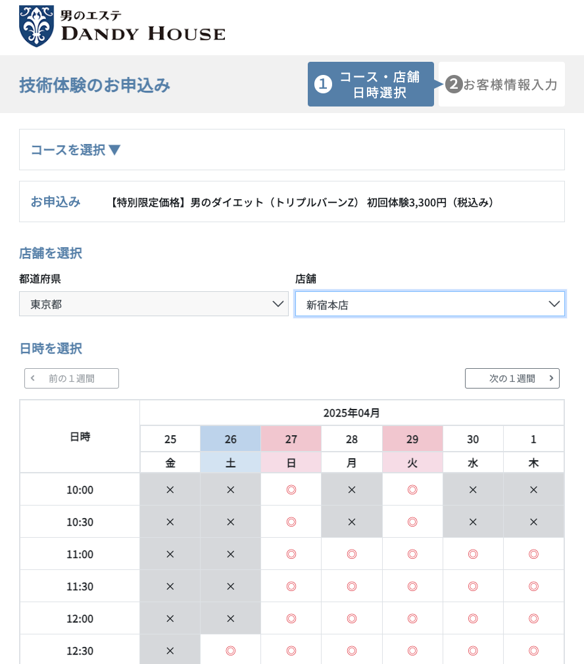
Task: Choose the 11:30 slot on Monday 28
Action: (352, 586)
